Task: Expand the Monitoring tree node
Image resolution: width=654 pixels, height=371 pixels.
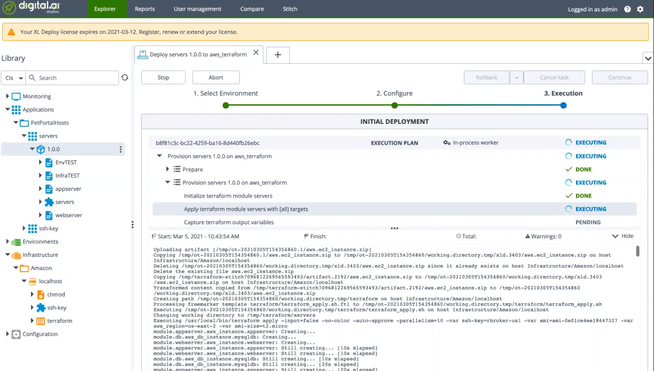Action: 7,96
